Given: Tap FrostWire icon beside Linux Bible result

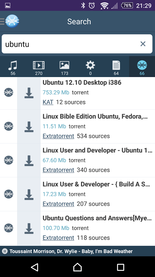Looking at the screenshot, I should (x=9, y=126).
